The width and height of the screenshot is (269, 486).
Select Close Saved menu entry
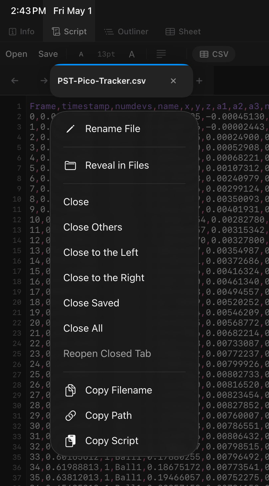[x=124, y=303]
